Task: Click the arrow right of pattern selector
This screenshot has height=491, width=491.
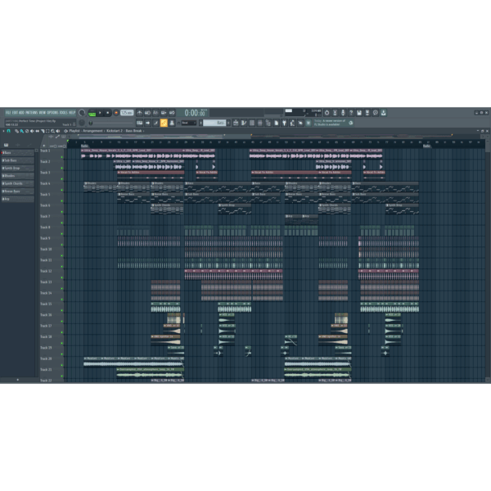Action: [228, 123]
